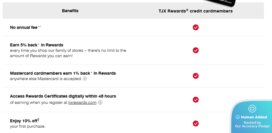Open 'Our Accuracy Pledge' in the badge
Viewport: 272px width, 133px height.
(252, 126)
